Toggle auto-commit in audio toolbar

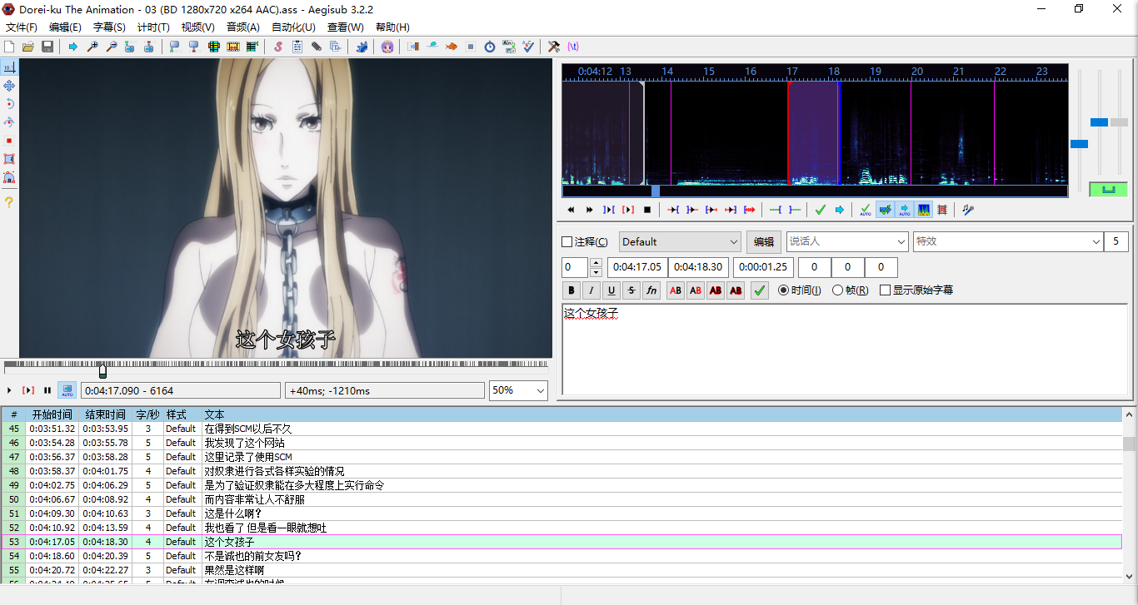866,210
